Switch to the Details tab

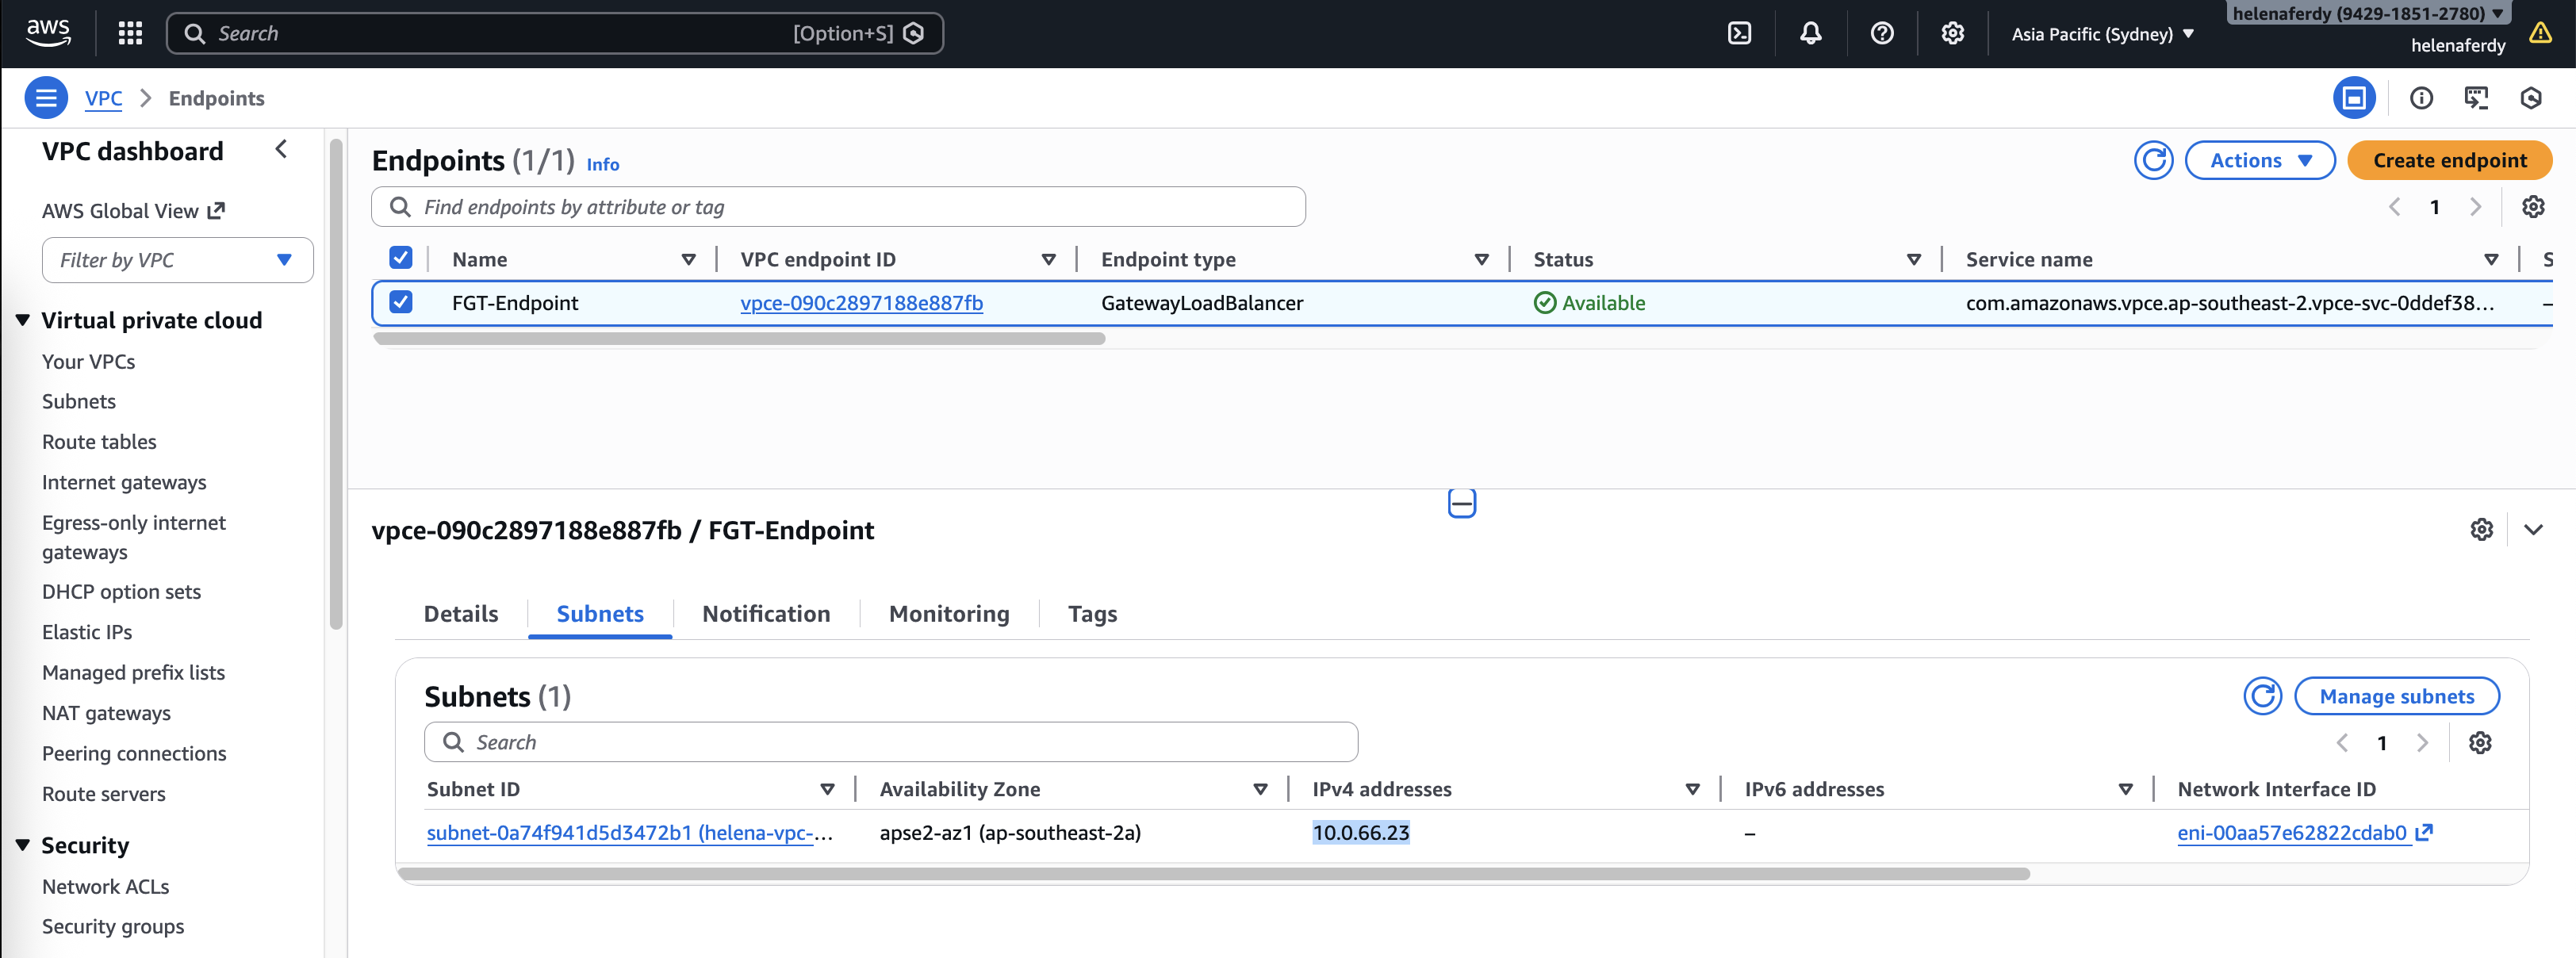[461, 613]
